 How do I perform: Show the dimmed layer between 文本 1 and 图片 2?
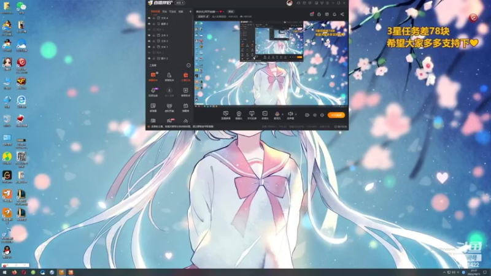pos(149,53)
